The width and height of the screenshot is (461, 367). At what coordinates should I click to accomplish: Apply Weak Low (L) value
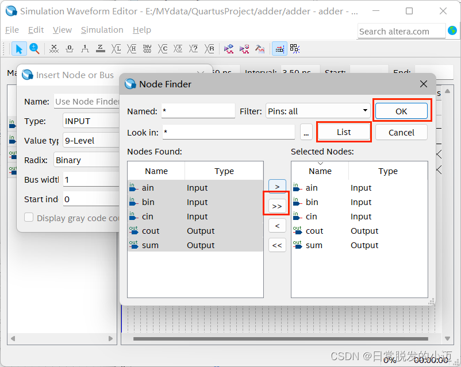116,49
